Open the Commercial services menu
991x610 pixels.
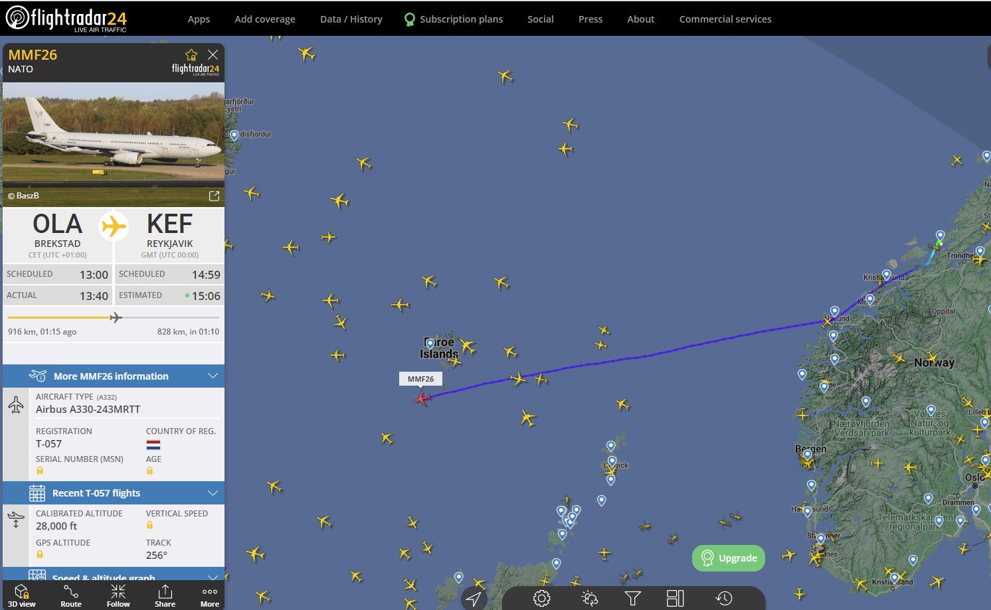[x=725, y=19]
